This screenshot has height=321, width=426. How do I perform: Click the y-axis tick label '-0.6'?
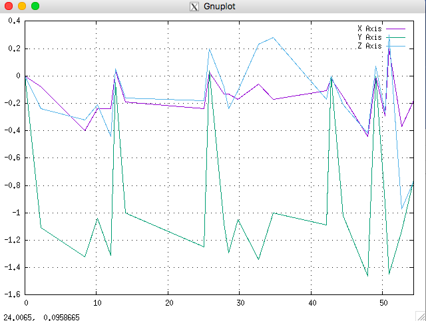(13, 158)
